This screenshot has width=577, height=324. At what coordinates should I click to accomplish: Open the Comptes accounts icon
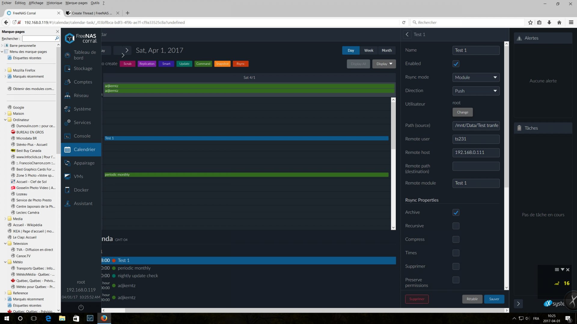(x=68, y=82)
